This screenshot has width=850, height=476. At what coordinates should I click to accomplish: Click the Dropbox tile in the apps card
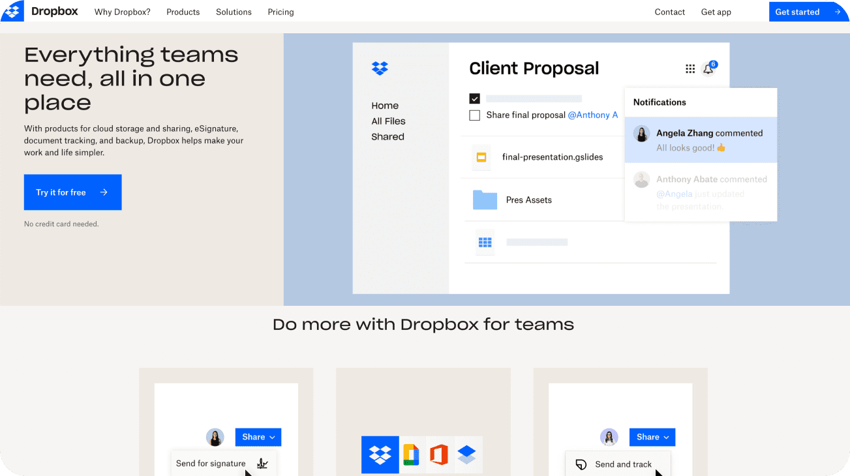click(x=380, y=454)
